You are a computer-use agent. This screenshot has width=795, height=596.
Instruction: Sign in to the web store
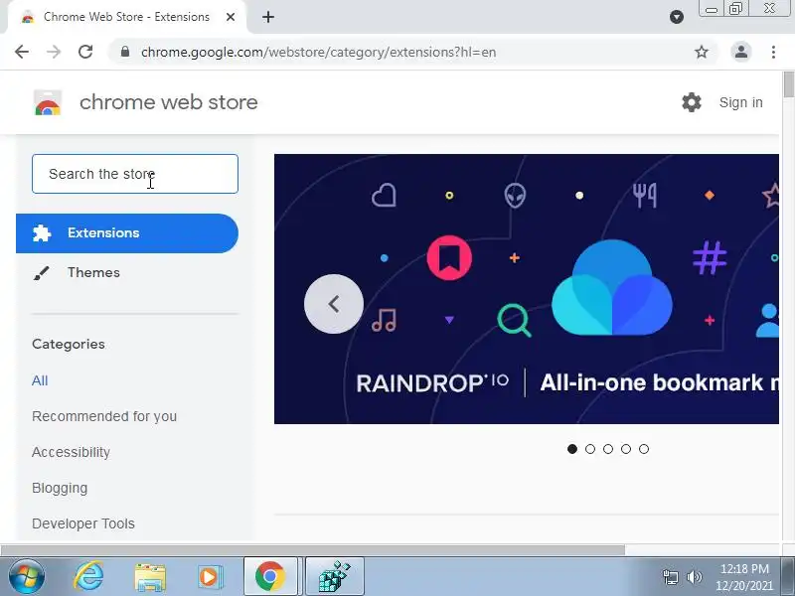click(x=740, y=102)
